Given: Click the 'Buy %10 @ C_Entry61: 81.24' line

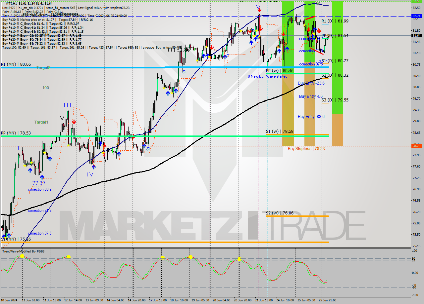Looking at the screenshot, I should pyautogui.click(x=43, y=28).
